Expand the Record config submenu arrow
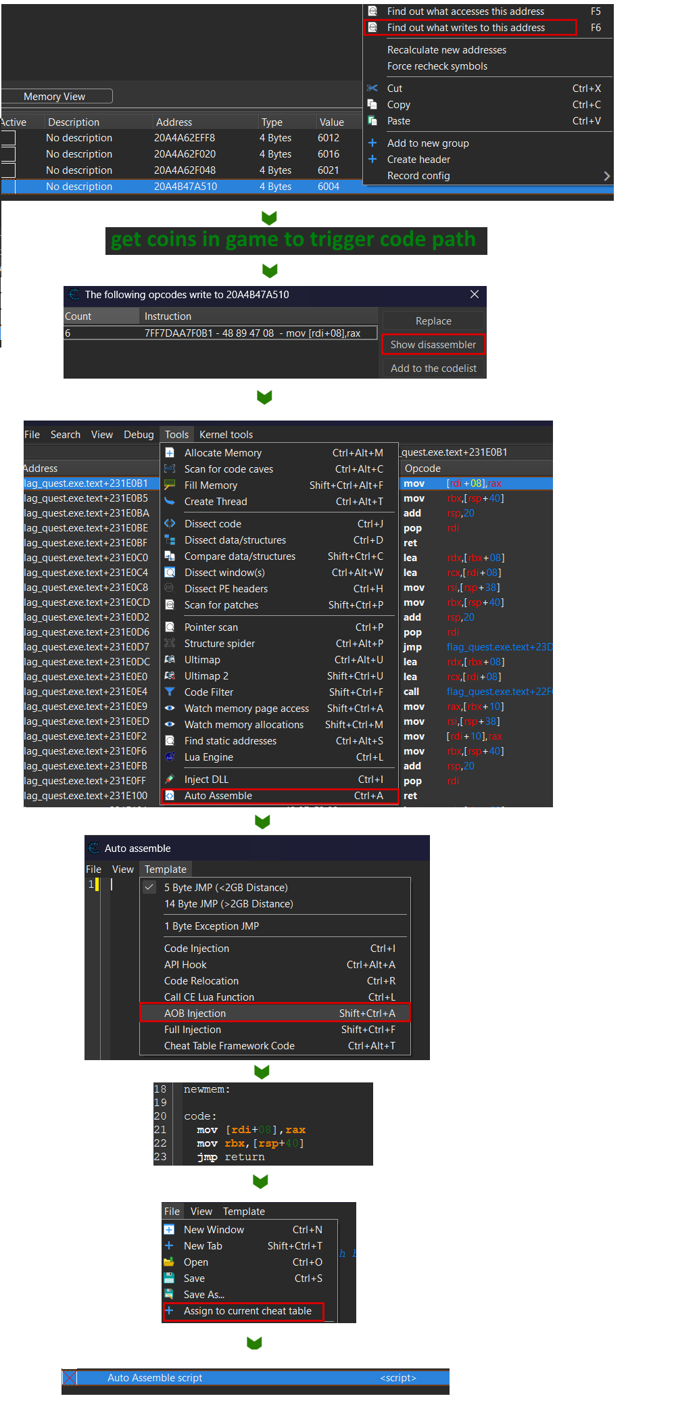 click(606, 176)
